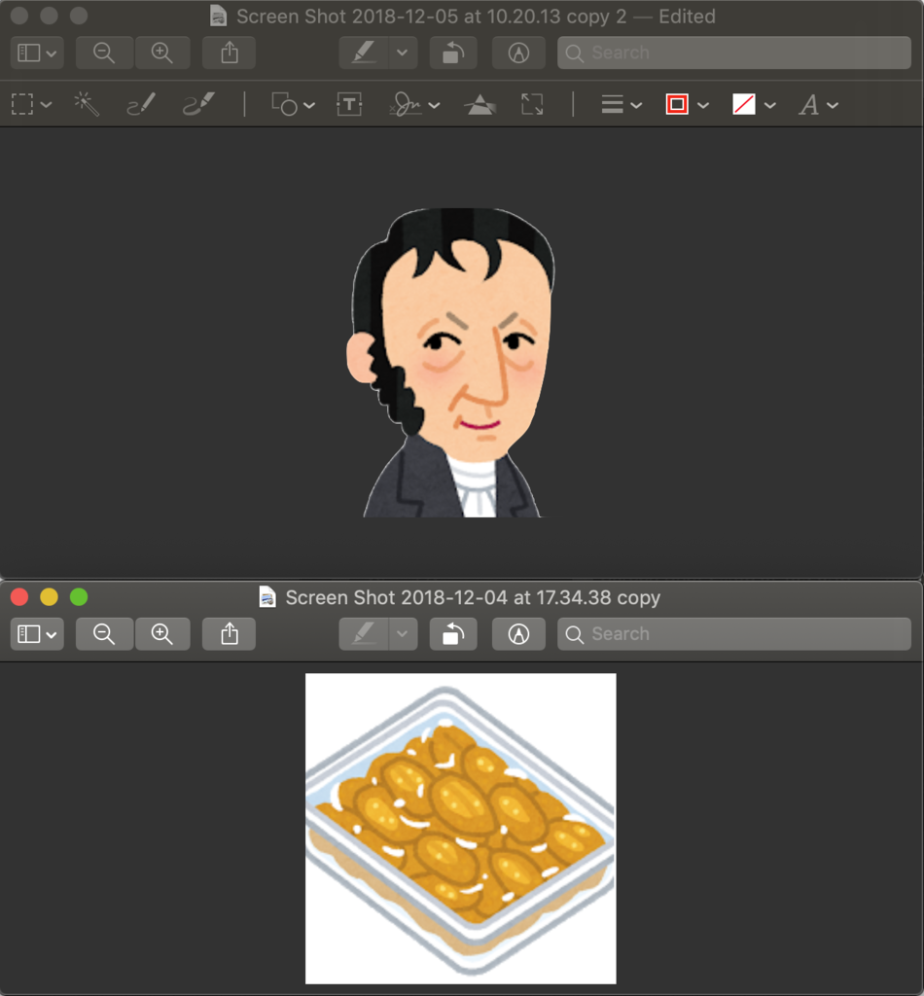Click Highlight pen in bottom window toolbar
Image resolution: width=924 pixels, height=996 pixels.
point(363,634)
